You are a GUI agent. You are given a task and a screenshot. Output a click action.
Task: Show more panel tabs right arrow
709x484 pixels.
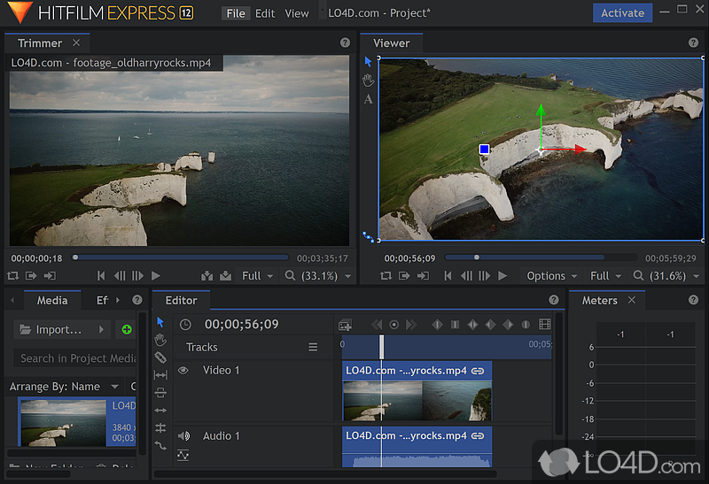(x=118, y=300)
